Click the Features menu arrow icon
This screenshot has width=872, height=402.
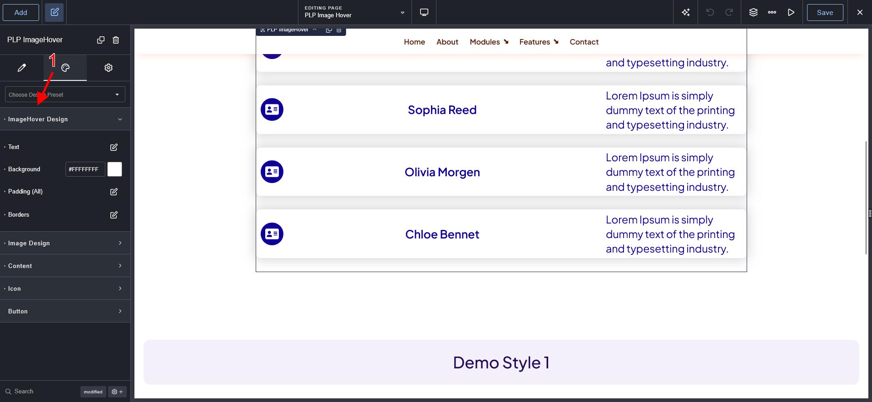[556, 42]
